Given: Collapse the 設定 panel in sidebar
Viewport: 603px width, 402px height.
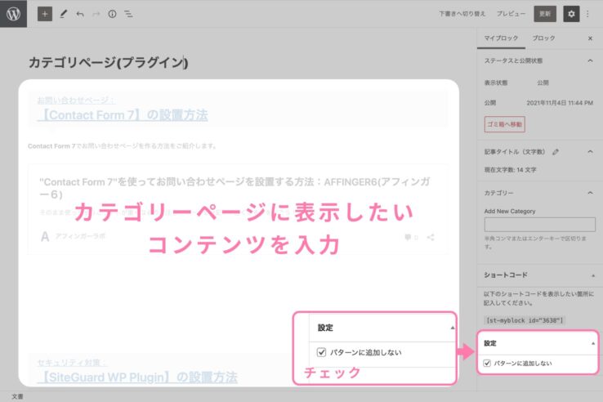Looking at the screenshot, I should [593, 343].
